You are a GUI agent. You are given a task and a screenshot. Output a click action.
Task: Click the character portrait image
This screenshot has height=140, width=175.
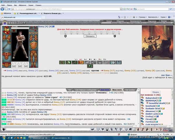[20, 45]
